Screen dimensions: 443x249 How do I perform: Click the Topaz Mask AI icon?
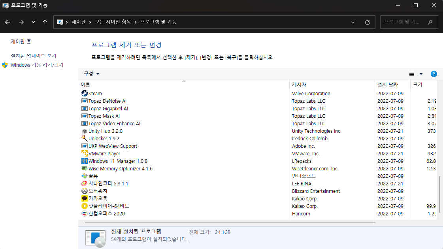point(84,116)
